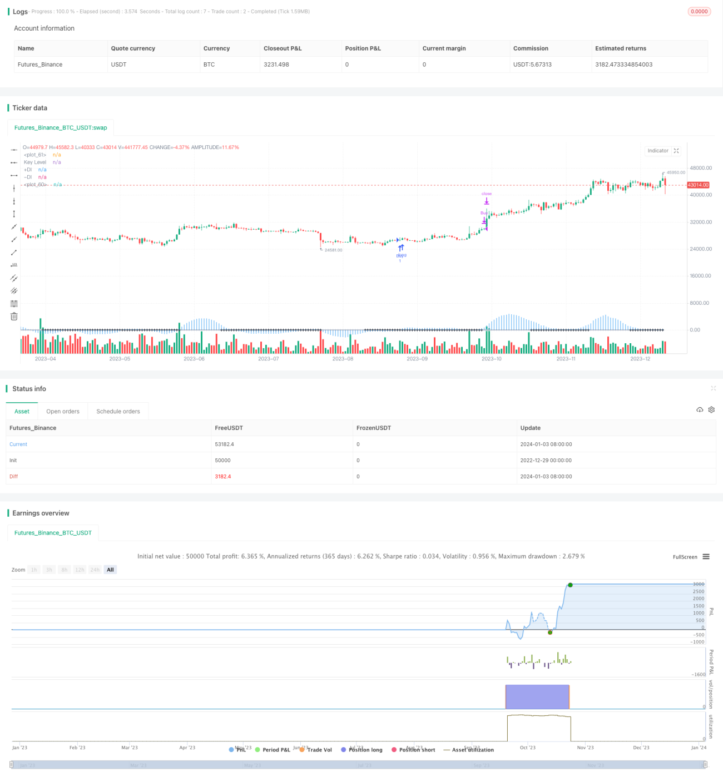Open the earnings chart hamburger menu

pos(706,557)
